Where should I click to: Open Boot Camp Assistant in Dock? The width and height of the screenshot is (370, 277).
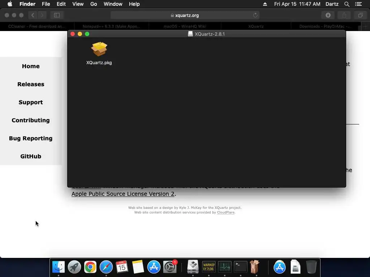tap(193, 267)
